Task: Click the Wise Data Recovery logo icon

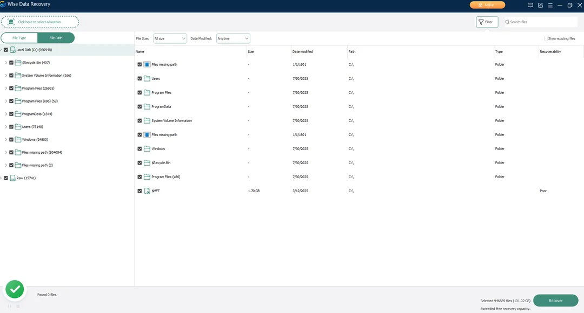Action: [x=3, y=4]
